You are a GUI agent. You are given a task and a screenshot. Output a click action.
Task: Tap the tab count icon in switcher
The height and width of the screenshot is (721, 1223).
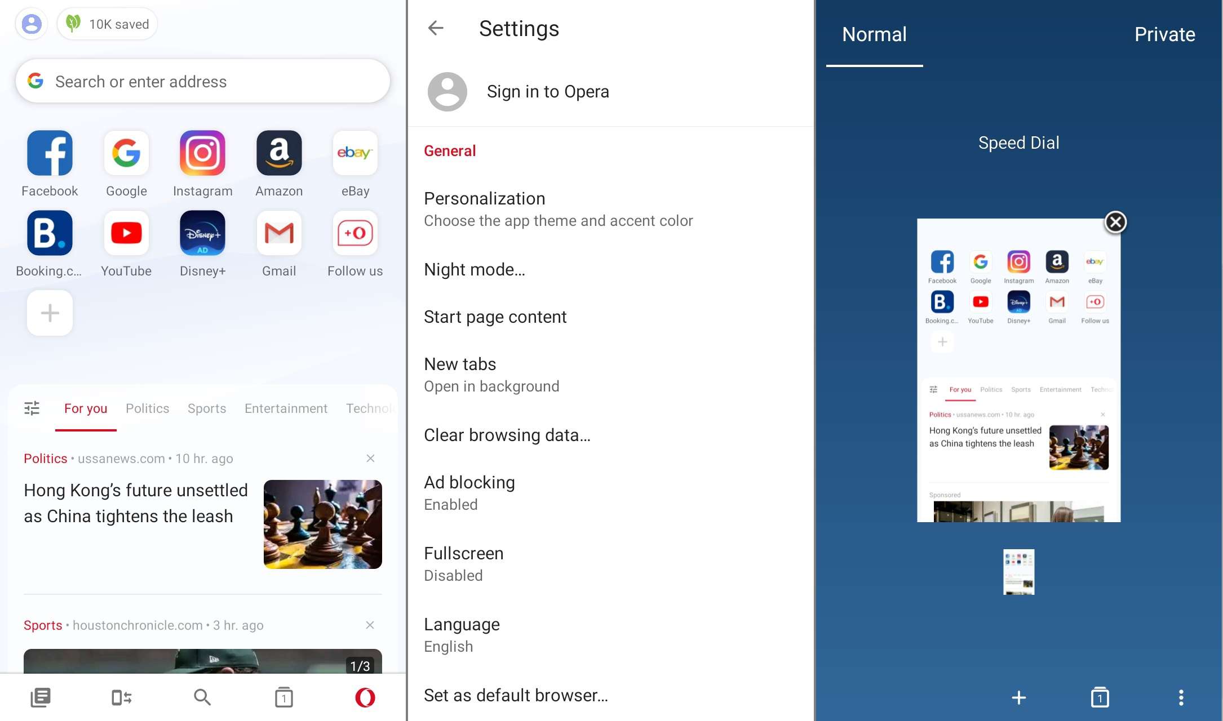click(1100, 698)
